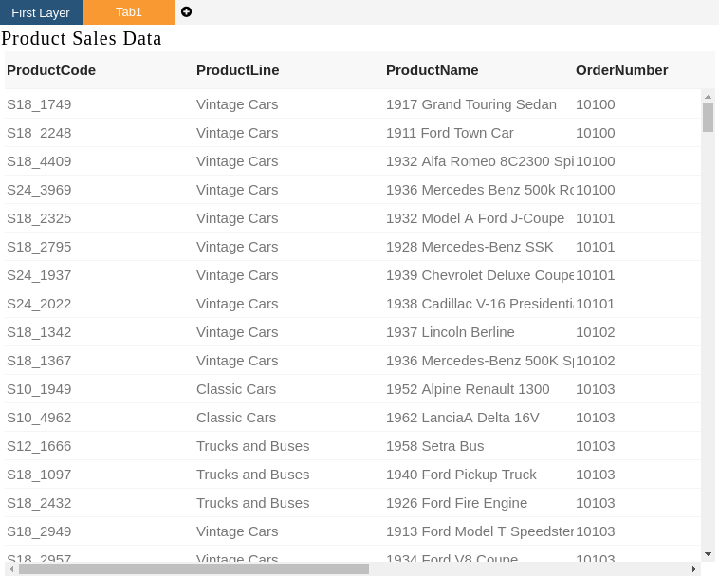The width and height of the screenshot is (719, 578).
Task: Click the OrderNumber column header
Action: click(622, 70)
